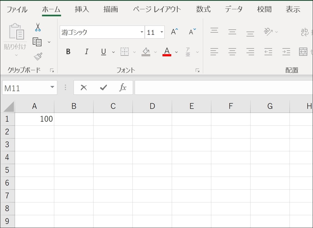Image resolution: width=313 pixels, height=228 pixels.
Task: Select the Format Painter brush icon
Action: pos(38,57)
